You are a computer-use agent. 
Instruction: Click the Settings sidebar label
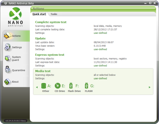17,47
